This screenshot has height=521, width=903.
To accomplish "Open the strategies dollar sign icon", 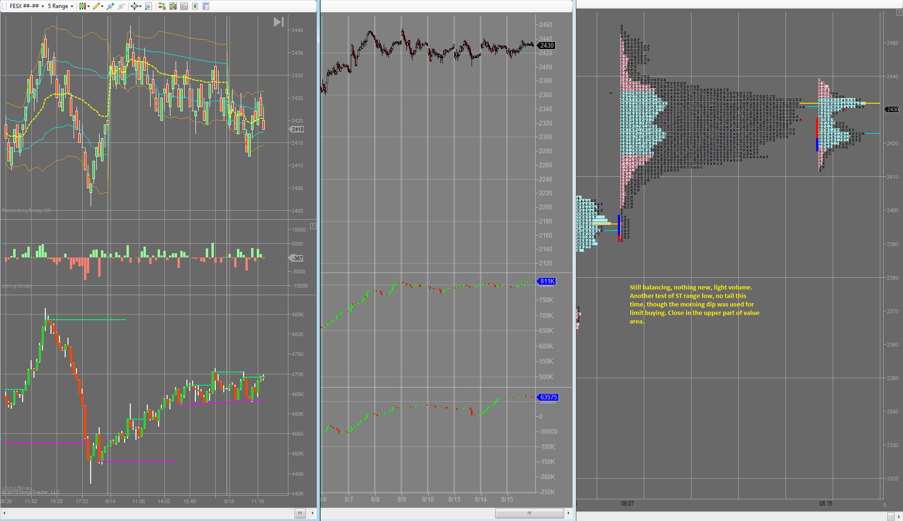I will pos(195,6).
